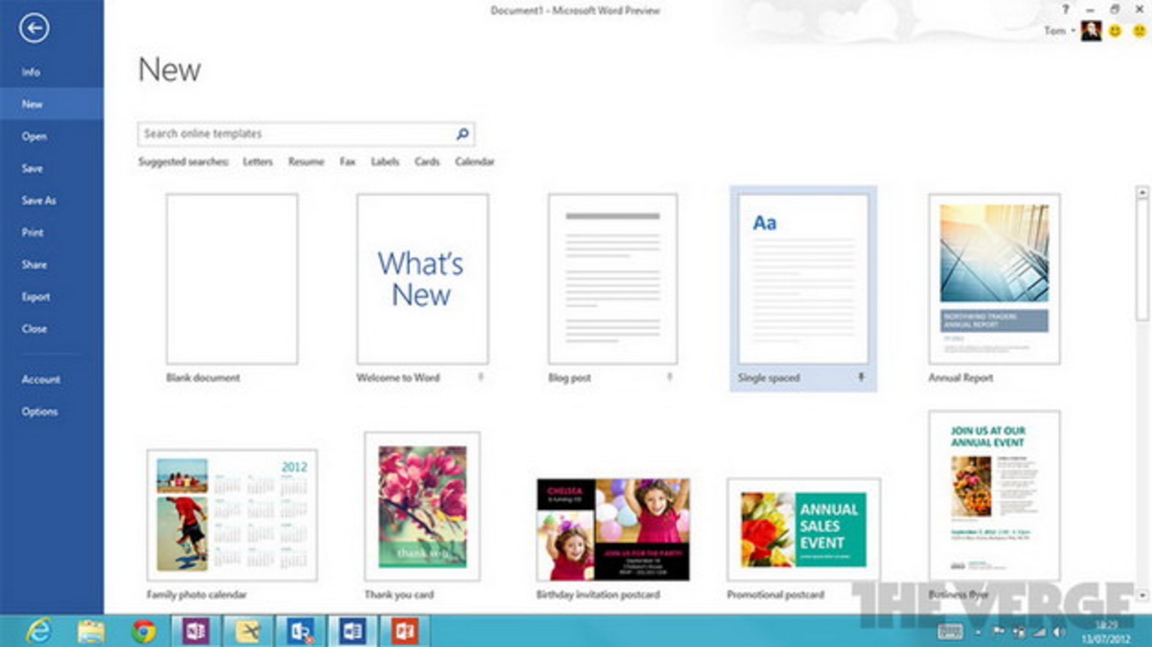Show hidden icons in the system tray
This screenshot has height=647, width=1152.
(978, 632)
